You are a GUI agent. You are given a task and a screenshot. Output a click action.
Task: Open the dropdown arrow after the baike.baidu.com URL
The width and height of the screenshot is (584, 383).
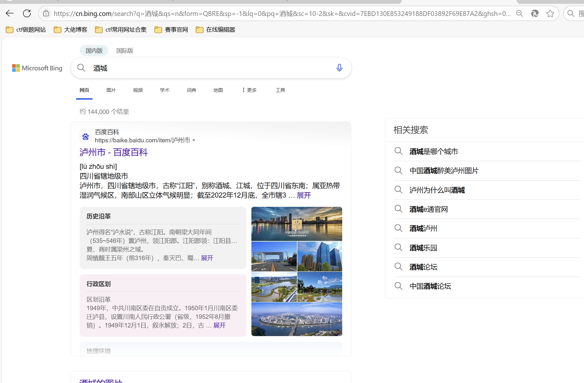click(194, 140)
